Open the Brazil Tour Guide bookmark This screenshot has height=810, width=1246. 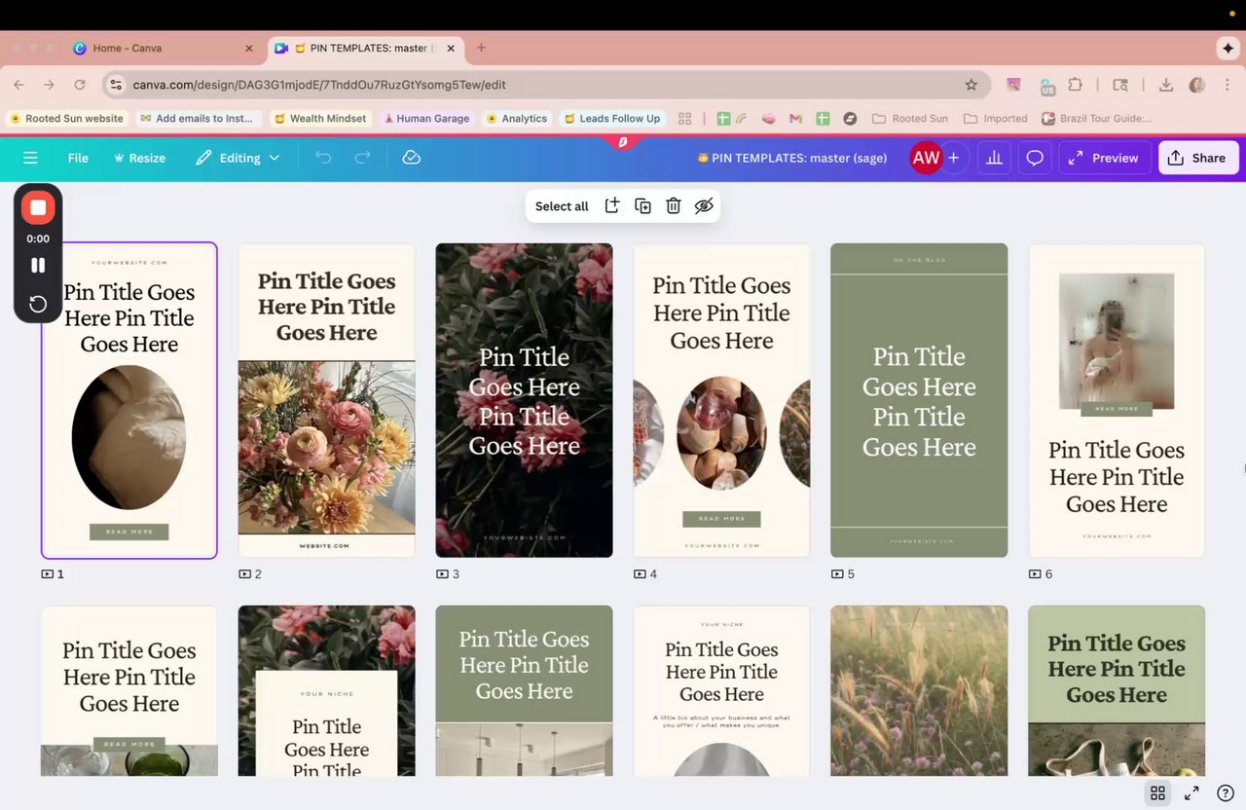(1097, 119)
